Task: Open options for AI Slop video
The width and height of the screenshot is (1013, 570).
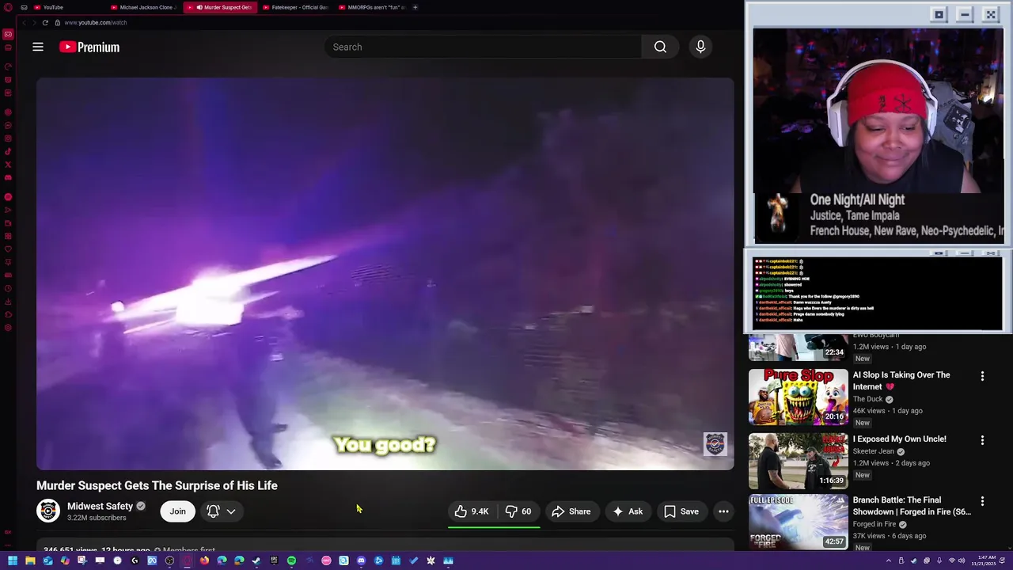Action: click(982, 377)
